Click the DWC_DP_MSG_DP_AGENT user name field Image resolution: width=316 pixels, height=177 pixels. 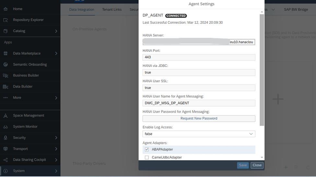pyautogui.click(x=199, y=103)
